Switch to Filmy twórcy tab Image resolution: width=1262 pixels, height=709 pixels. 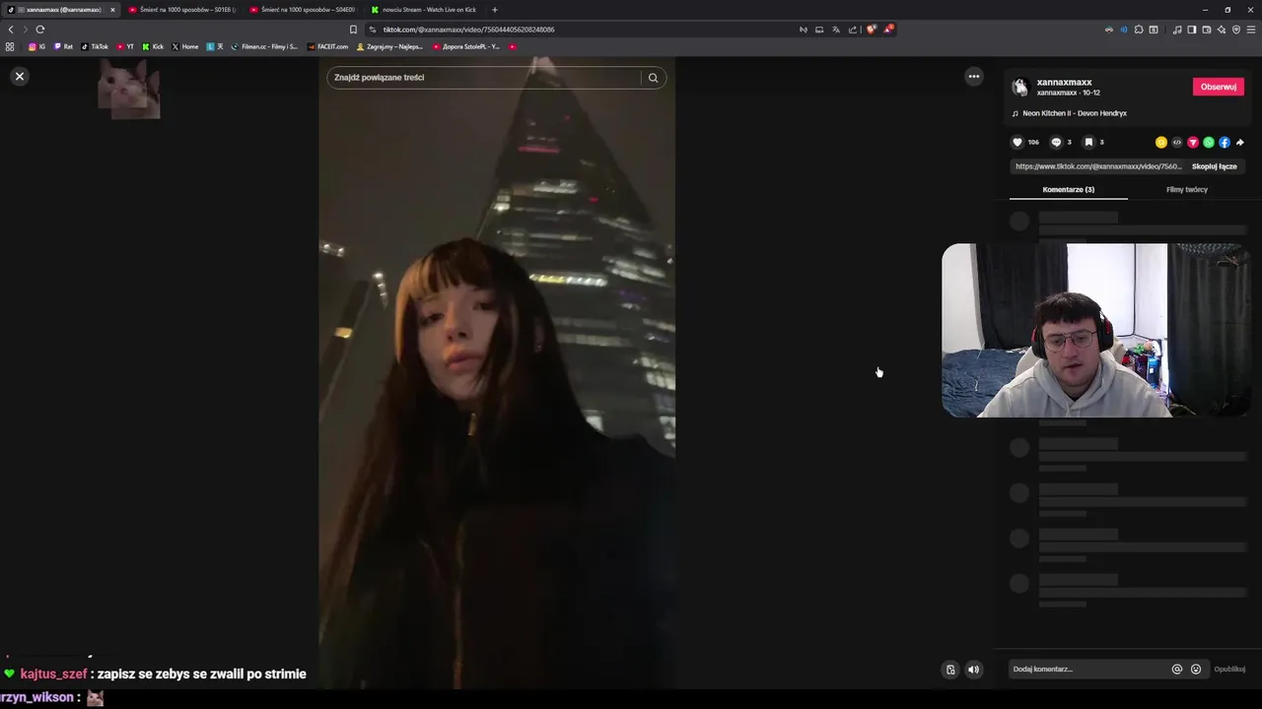pos(1187,189)
